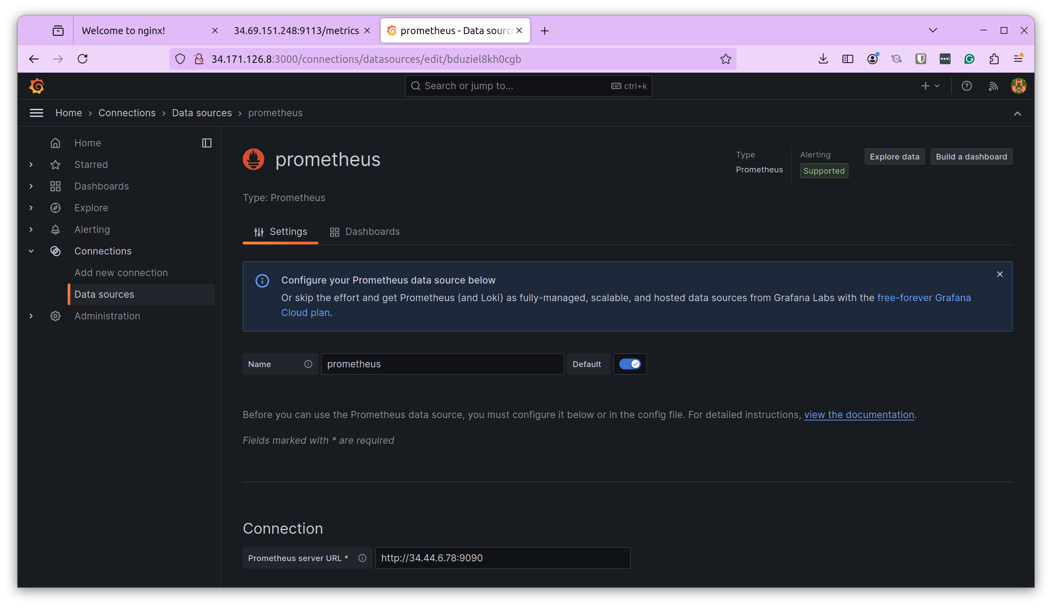Image resolution: width=1052 pixels, height=607 pixels.
Task: Go to Home in the breadcrumb
Action: point(69,113)
